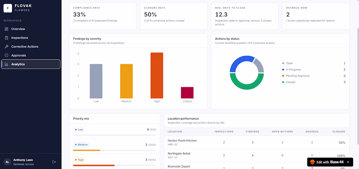The height and width of the screenshot is (169, 359).
Task: Click the Priority mix heading
Action: click(81, 119)
